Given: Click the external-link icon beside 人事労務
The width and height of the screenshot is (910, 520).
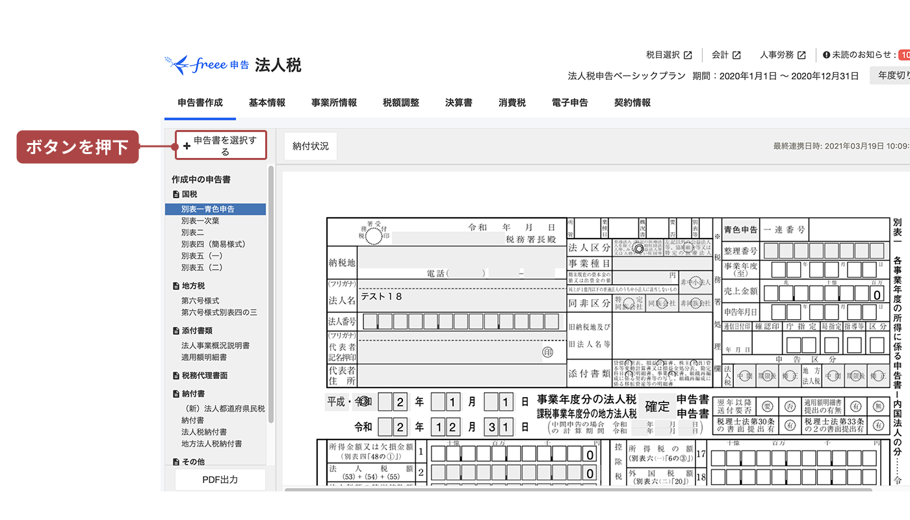Looking at the screenshot, I should [803, 55].
